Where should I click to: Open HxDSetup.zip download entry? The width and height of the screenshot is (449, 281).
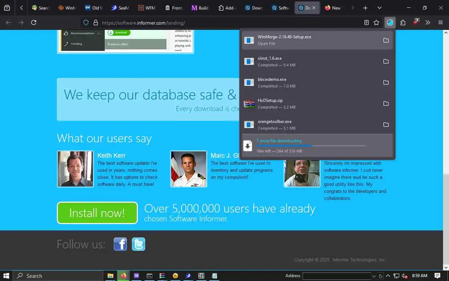(310, 103)
